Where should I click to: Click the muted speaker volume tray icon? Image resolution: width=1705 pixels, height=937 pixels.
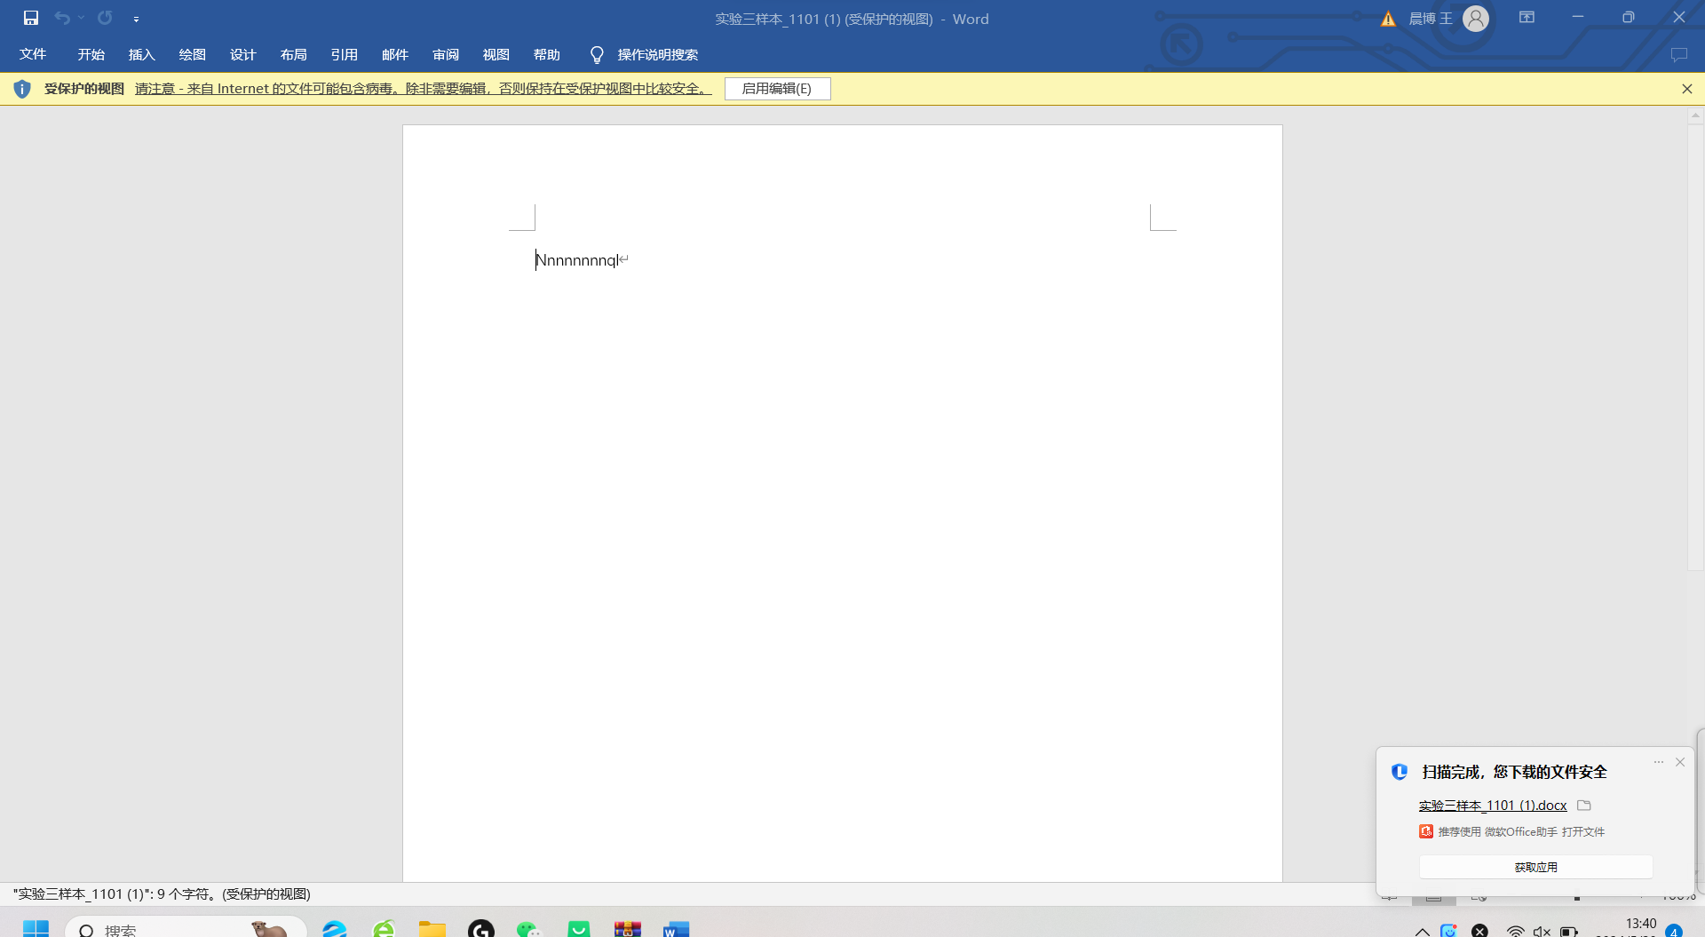[x=1542, y=931]
